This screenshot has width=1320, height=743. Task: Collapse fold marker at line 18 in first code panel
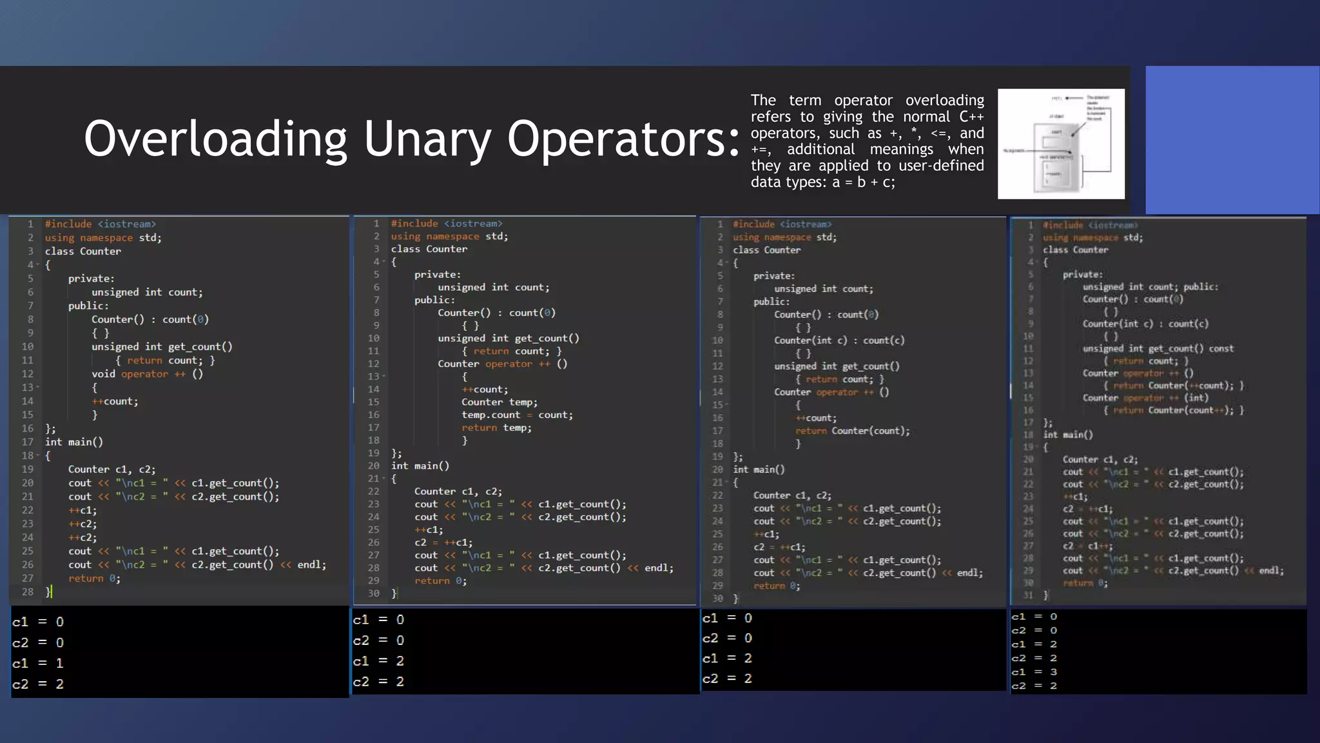coord(38,456)
